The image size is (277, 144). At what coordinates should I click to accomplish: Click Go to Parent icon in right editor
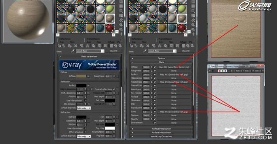188,46
